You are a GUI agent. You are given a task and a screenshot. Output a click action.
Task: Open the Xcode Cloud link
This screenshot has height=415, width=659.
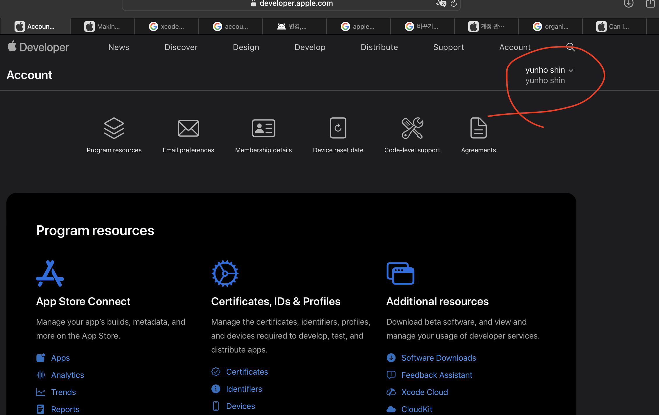pyautogui.click(x=424, y=392)
